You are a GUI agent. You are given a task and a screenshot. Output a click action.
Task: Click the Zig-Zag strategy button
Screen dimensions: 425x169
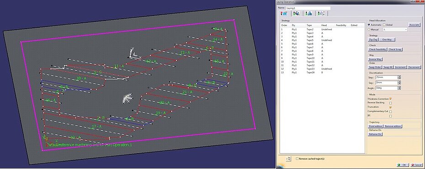[x=373, y=40]
